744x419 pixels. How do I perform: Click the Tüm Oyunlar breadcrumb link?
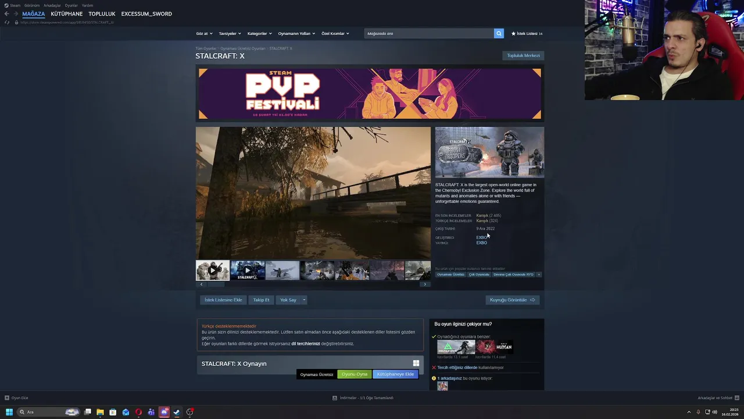tap(206, 49)
